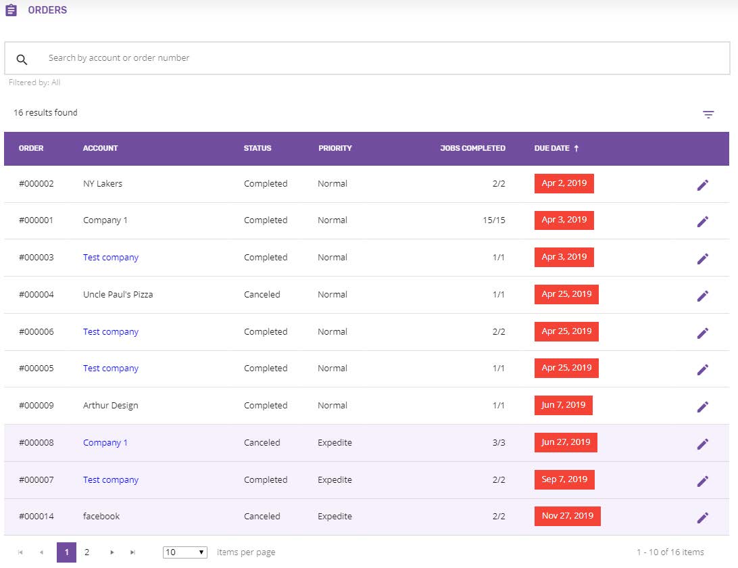Open edit for order #000009

(x=702, y=406)
